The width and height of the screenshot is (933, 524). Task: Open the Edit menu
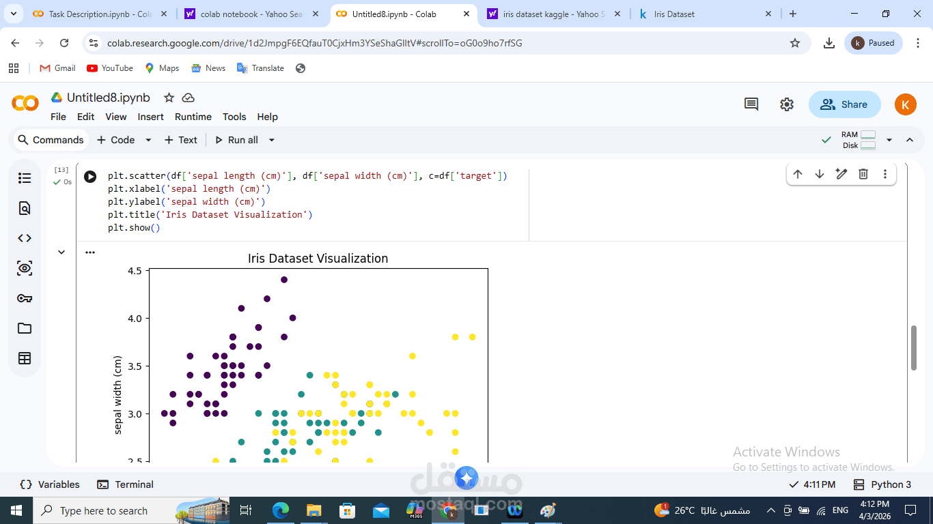tap(85, 117)
